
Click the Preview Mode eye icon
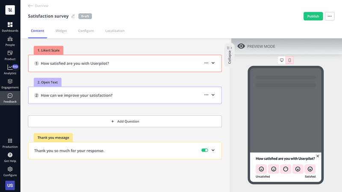[241, 46]
